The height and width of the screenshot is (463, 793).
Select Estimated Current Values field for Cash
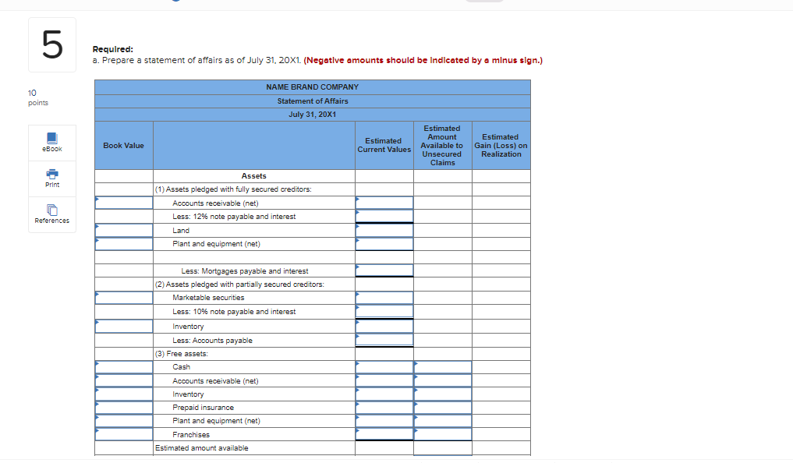(384, 367)
